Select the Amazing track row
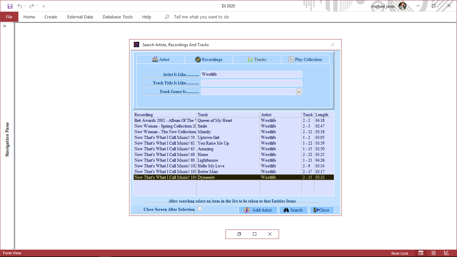Viewport: 457px width, 257px height. coord(234,149)
